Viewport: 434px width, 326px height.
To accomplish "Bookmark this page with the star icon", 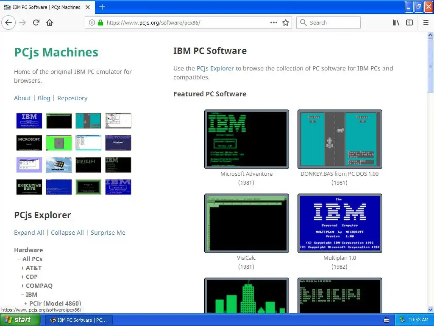I will pos(286,22).
